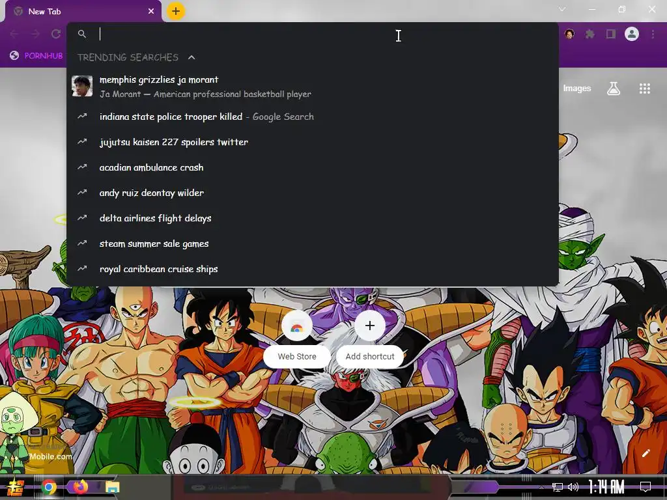Click the search magnifier icon in omnibox
This screenshot has width=667, height=500.
click(x=82, y=34)
